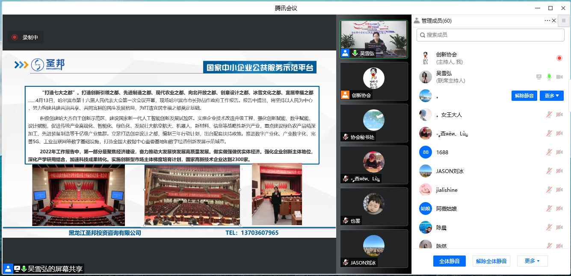Screen dimensions: 571x276
Task: Toggle camera for member 1688
Action: 559,152
